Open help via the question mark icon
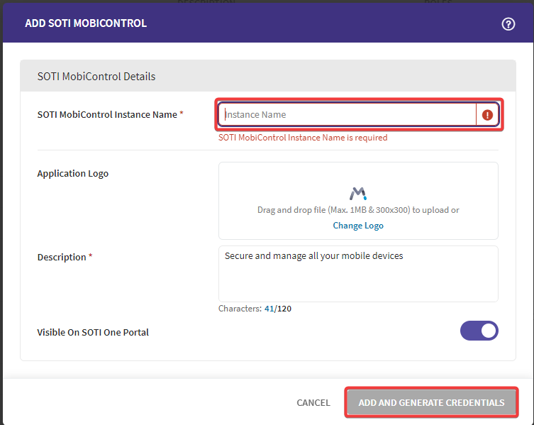The width and height of the screenshot is (534, 425). coord(508,24)
